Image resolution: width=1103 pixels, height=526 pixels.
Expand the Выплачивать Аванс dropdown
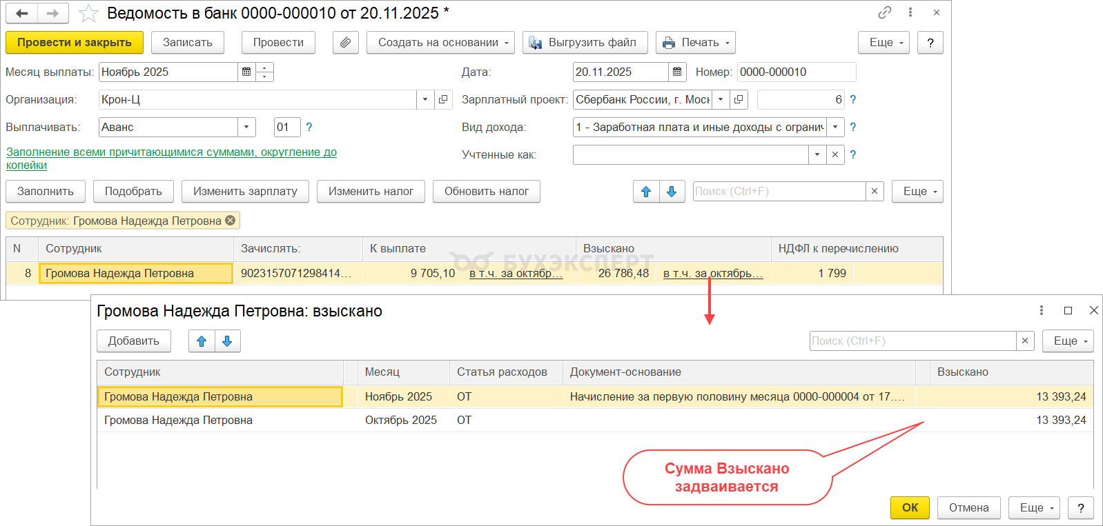coord(246,127)
